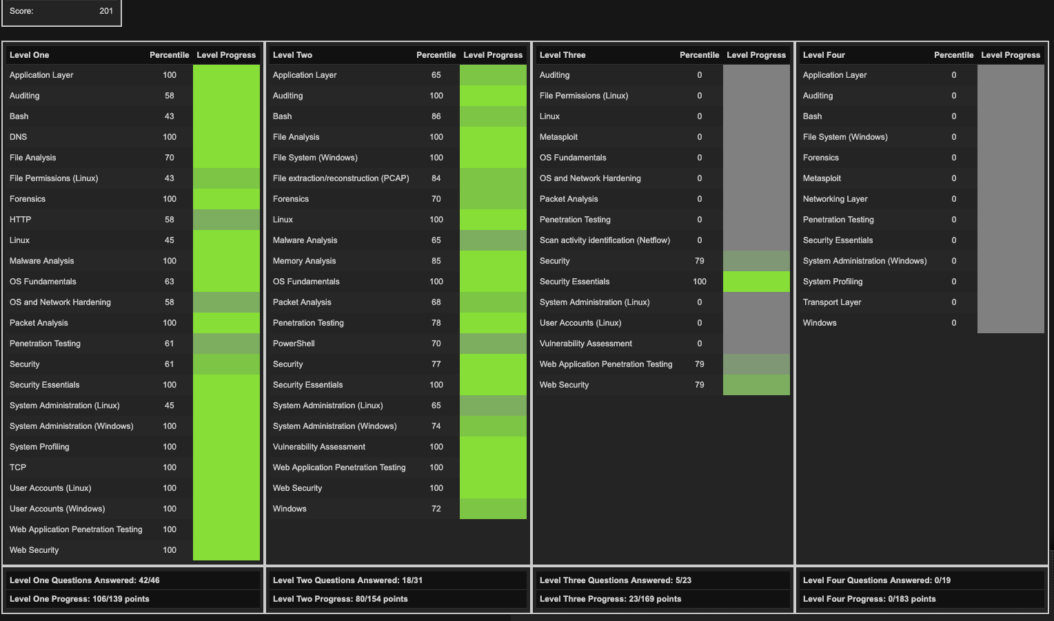Image resolution: width=1054 pixels, height=621 pixels.
Task: Click Level Two Progress points summary
Action: point(340,599)
